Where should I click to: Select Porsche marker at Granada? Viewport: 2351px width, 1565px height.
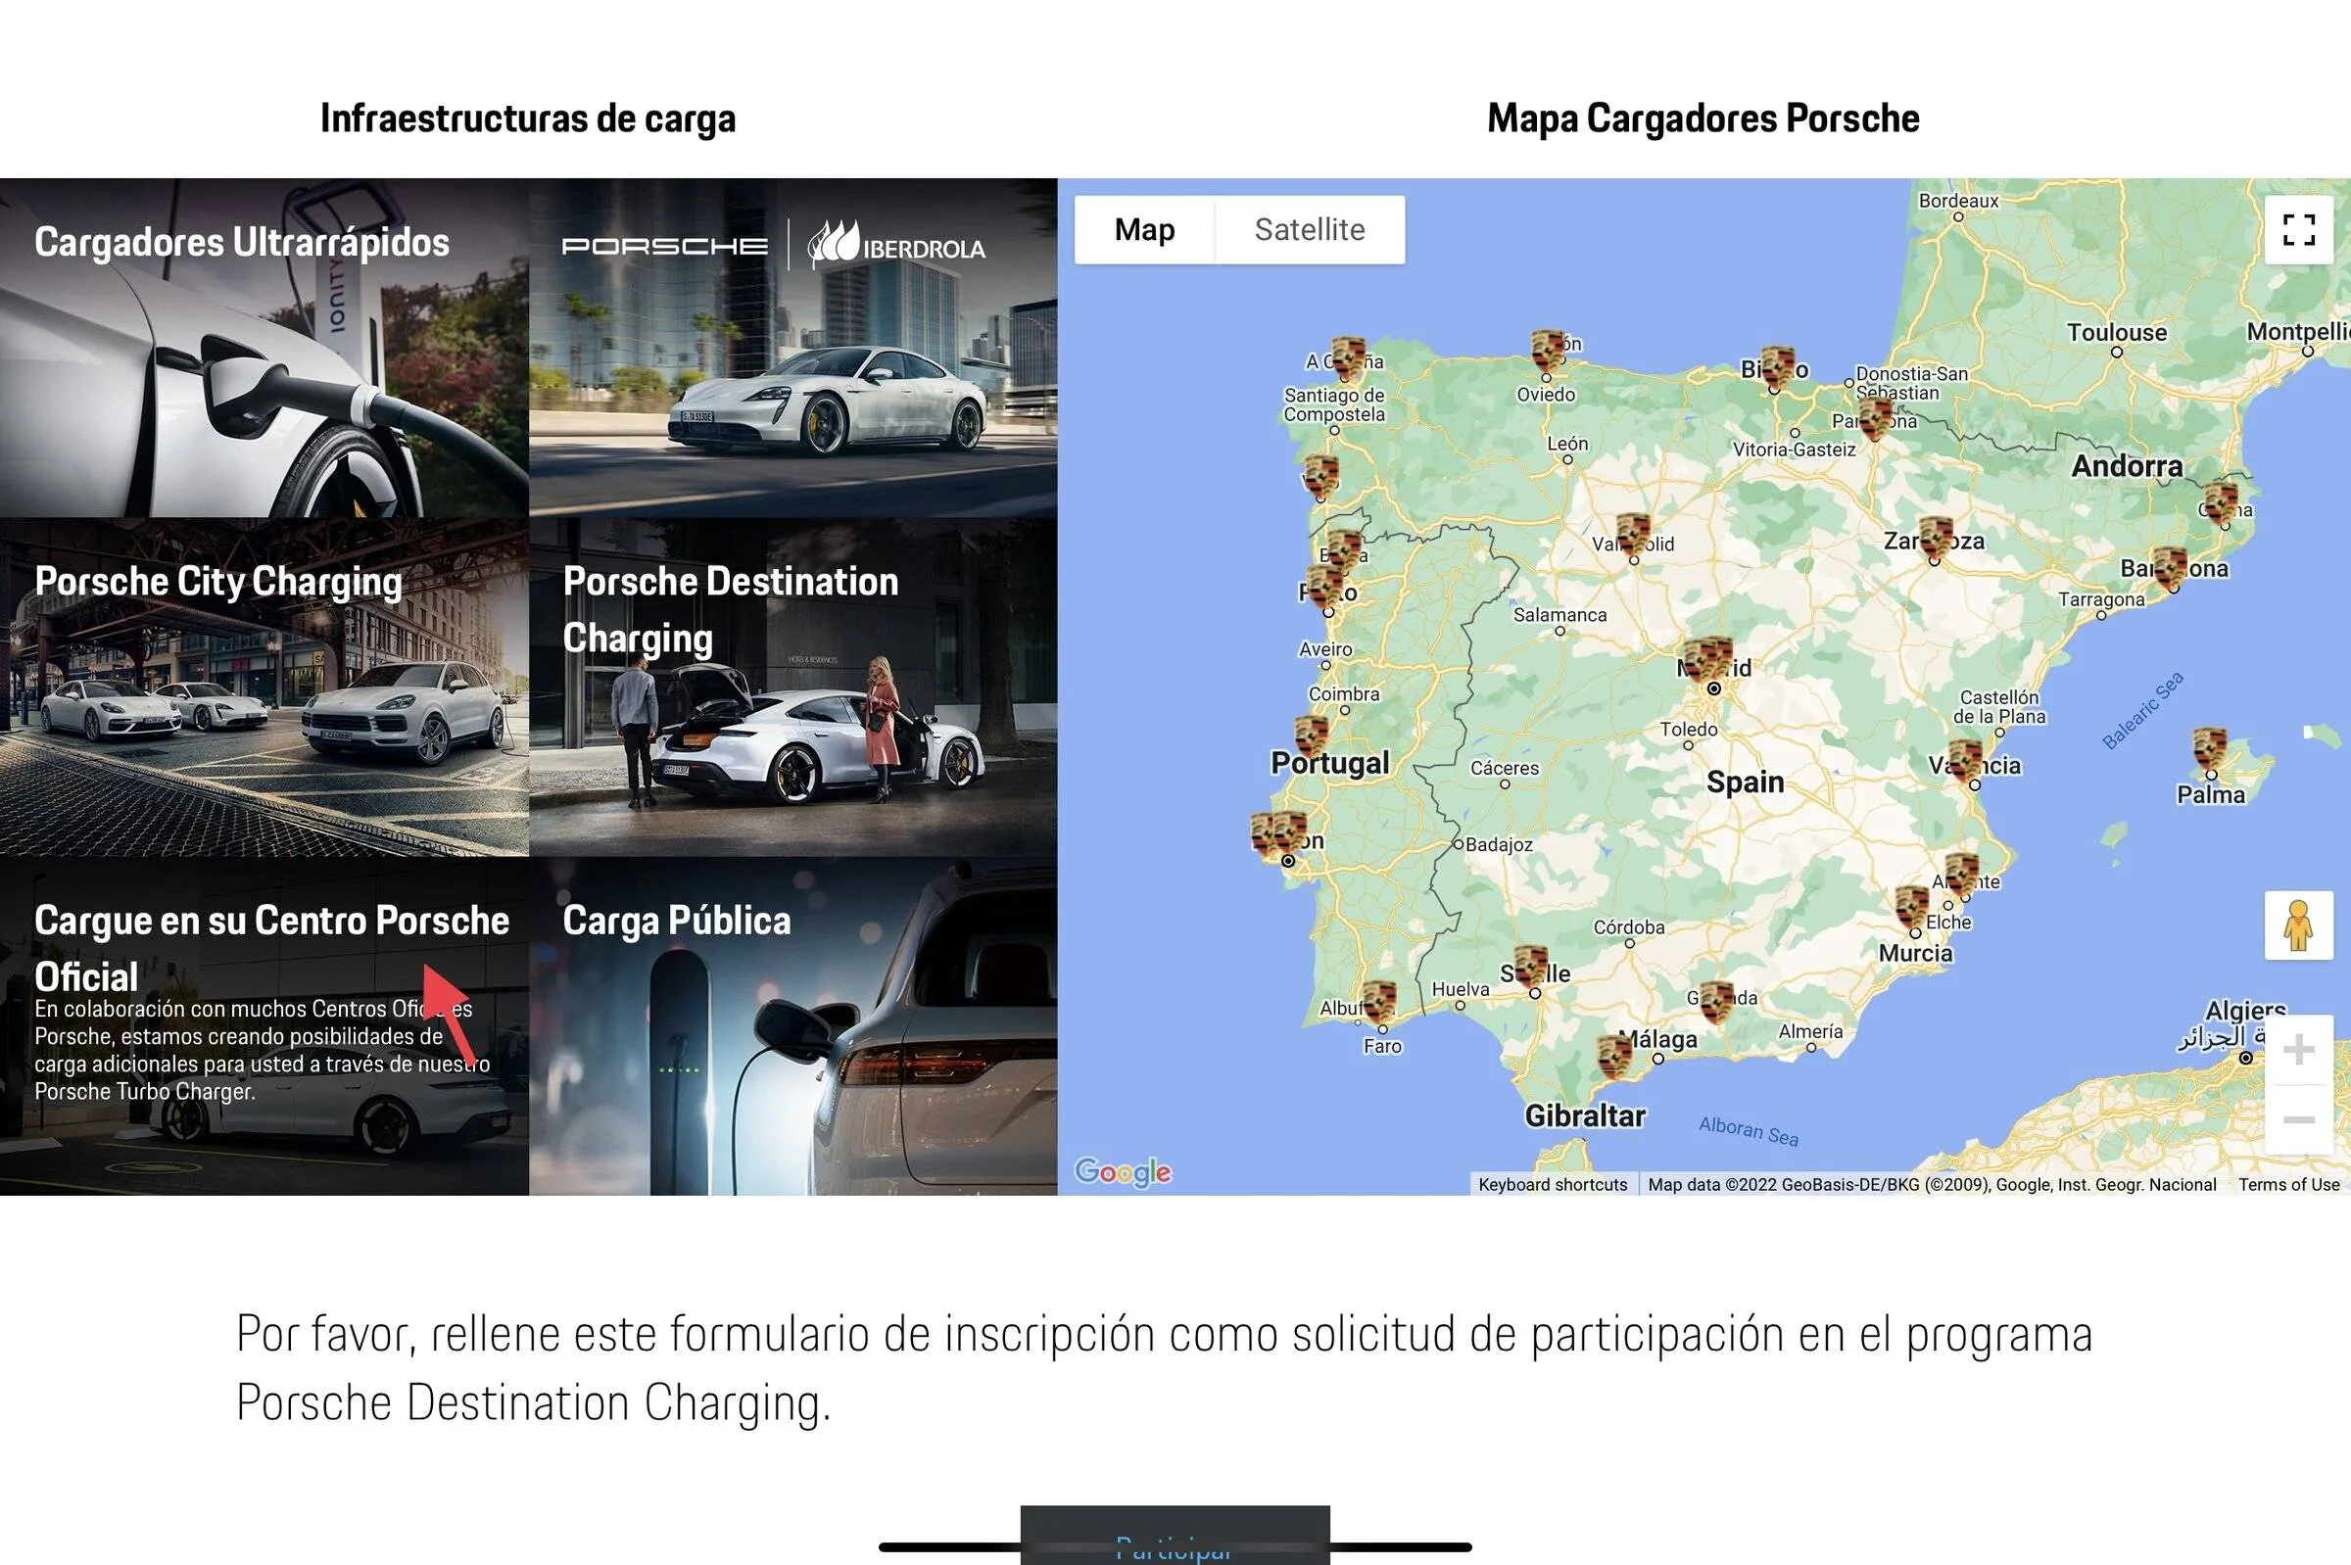(1716, 1002)
